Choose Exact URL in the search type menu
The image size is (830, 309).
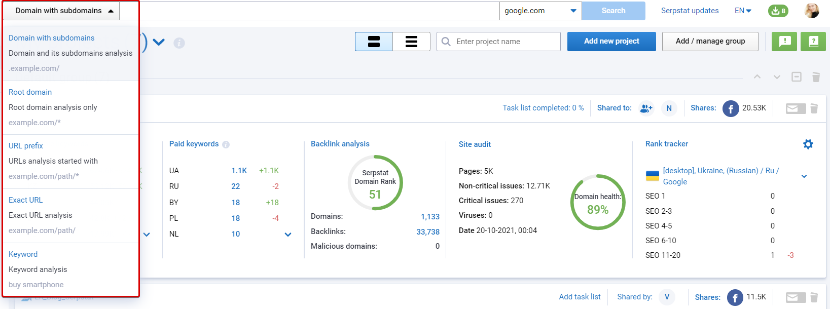click(x=26, y=200)
